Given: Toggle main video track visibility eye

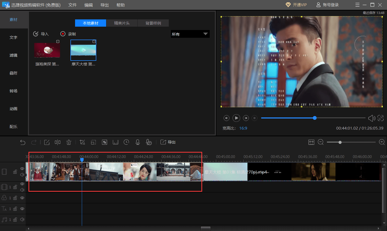Looking at the screenshot, I should 22,169.
